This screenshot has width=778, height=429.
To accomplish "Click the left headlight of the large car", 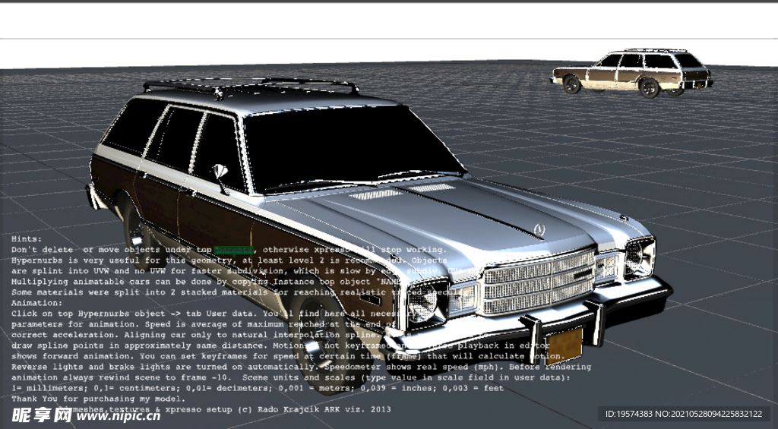I will click(x=425, y=303).
